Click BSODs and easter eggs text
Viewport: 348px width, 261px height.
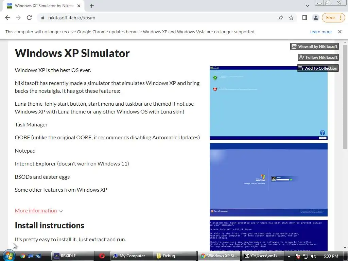(42, 177)
